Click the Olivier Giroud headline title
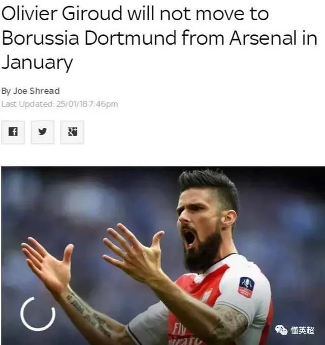 click(159, 38)
